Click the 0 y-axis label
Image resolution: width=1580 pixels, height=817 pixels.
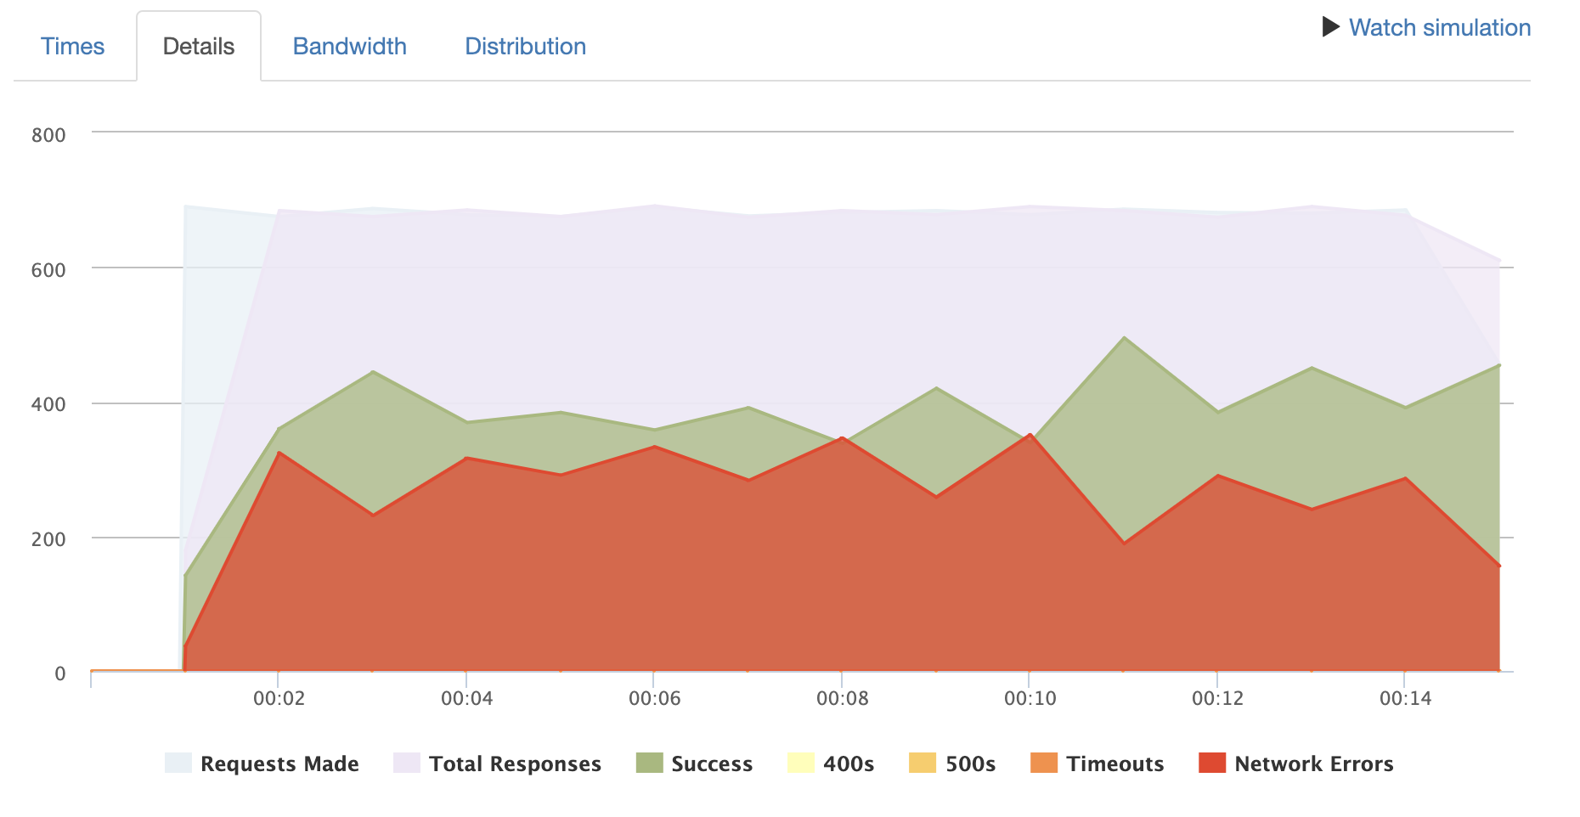[60, 673]
